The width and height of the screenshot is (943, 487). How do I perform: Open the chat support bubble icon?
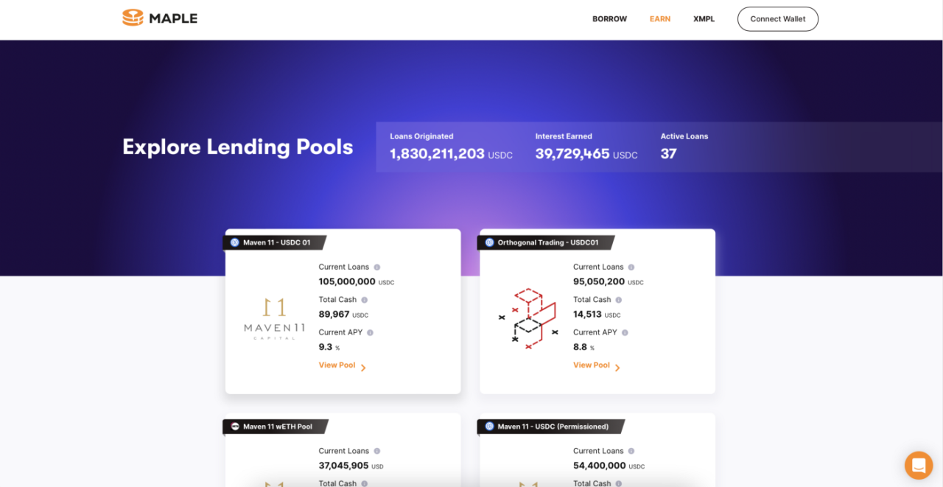coord(919,465)
